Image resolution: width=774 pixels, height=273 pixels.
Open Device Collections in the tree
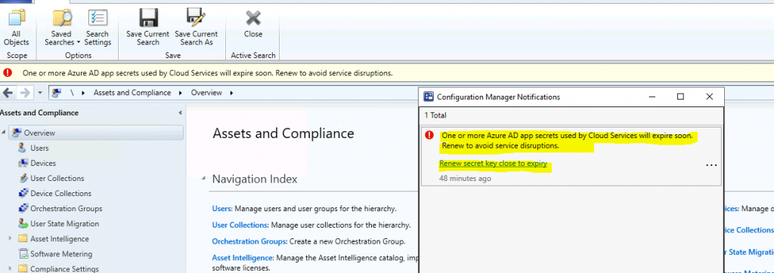[60, 194]
